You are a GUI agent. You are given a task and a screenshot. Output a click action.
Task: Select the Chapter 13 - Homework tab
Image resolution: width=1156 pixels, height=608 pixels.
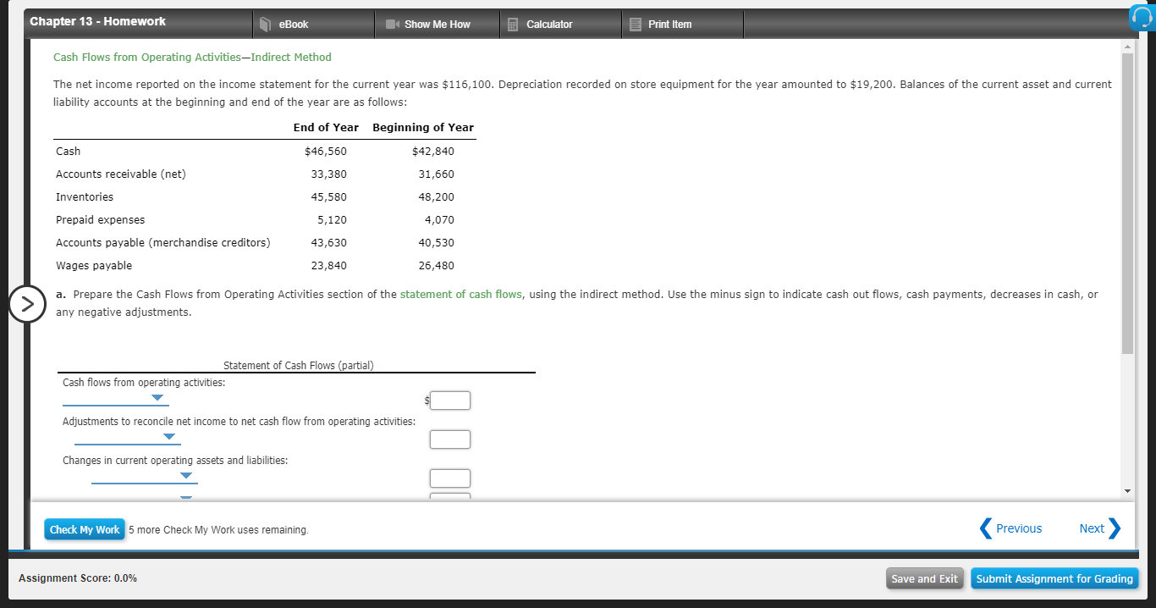[x=96, y=21]
